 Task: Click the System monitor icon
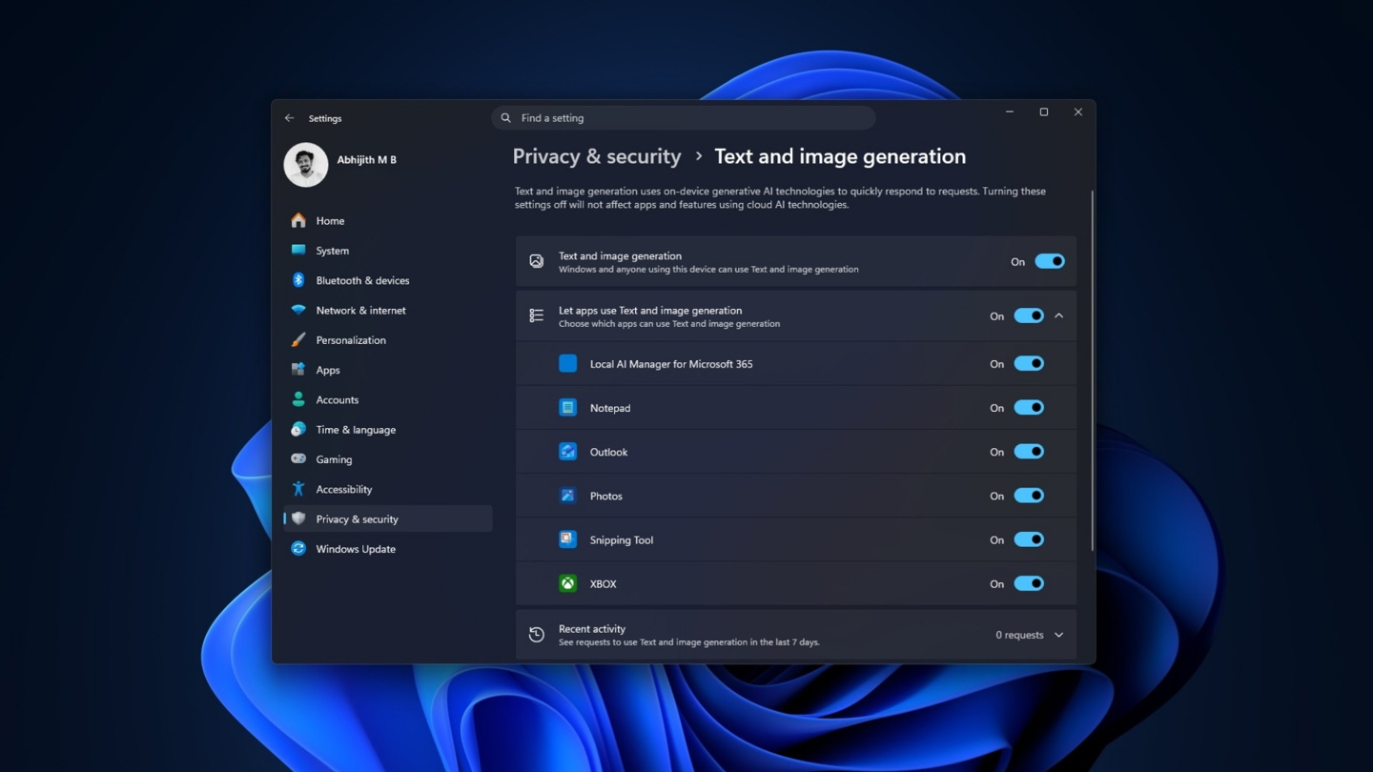tap(298, 251)
